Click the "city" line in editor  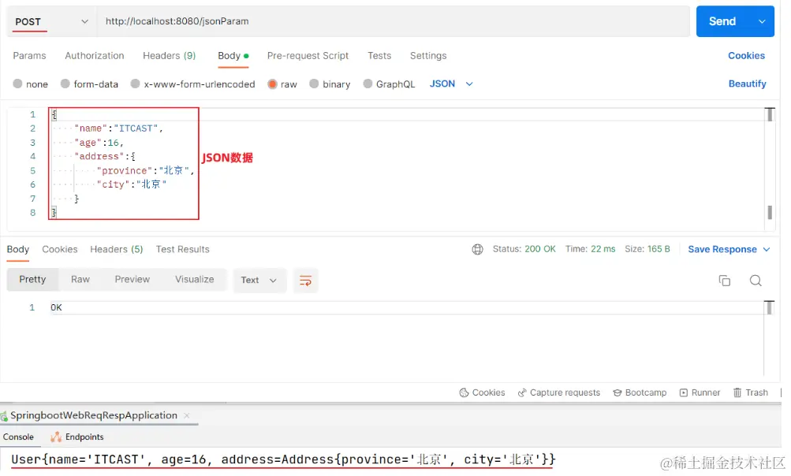132,184
